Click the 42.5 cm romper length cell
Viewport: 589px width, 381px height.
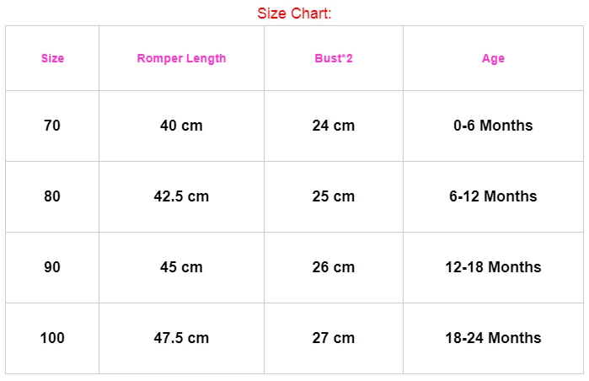(181, 196)
